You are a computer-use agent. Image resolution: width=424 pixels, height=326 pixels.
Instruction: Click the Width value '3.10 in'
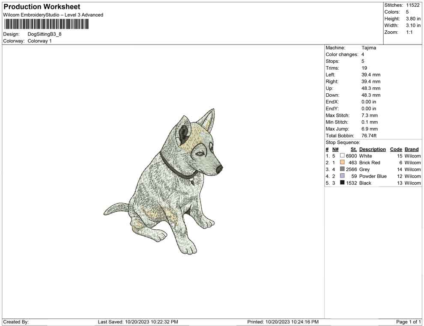(413, 25)
